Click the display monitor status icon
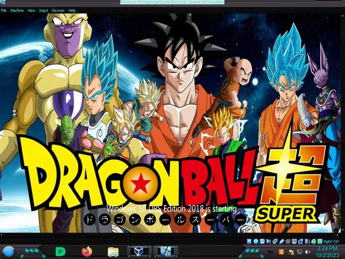This screenshot has width=345, height=259. 294,241
